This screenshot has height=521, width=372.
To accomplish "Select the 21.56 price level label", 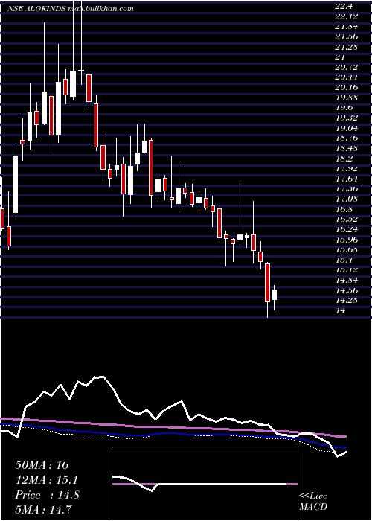I will click(346, 36).
